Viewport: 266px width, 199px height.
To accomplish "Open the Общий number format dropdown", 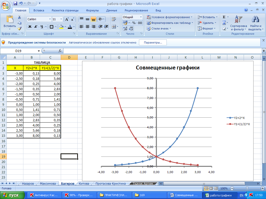I will (x=141, y=17).
